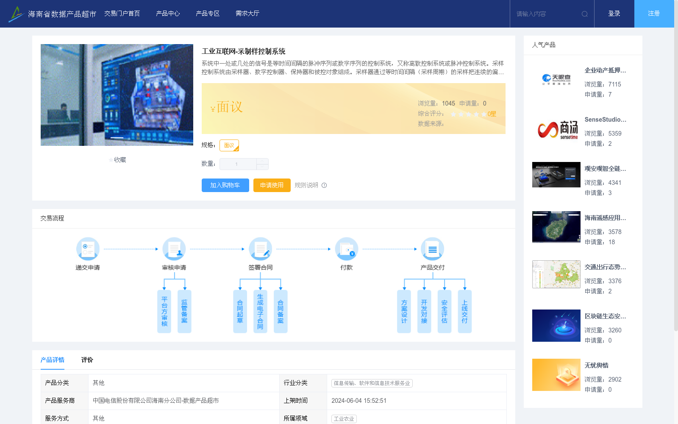Click the 审核申请 step icon

click(x=174, y=249)
